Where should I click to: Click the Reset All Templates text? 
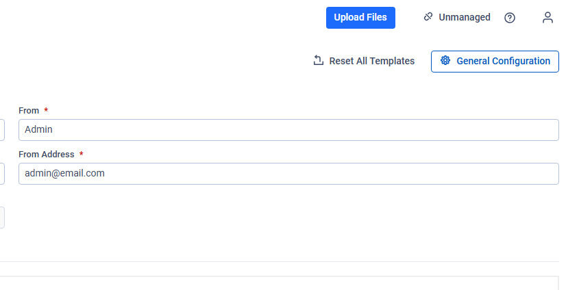click(x=371, y=61)
